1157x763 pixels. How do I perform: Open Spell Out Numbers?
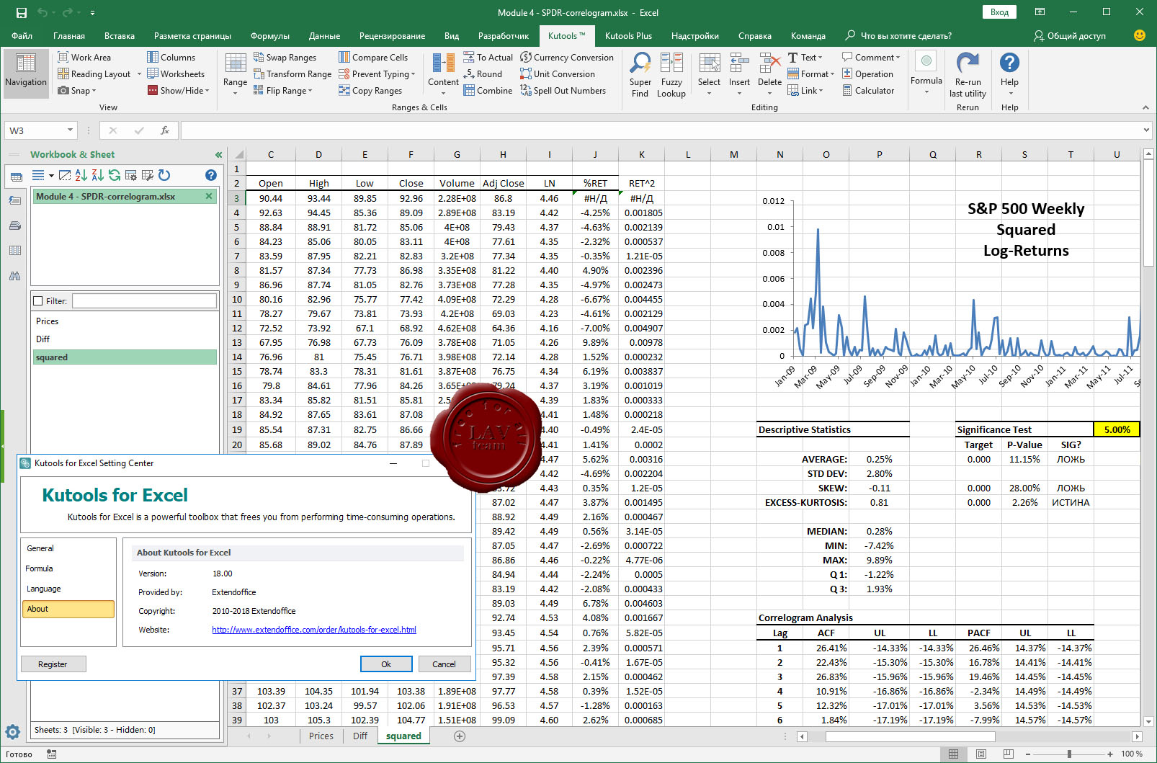(563, 91)
